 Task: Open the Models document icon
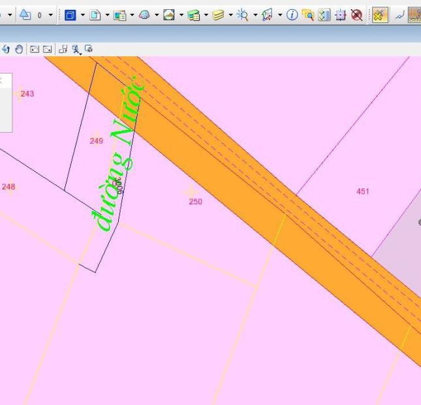pos(95,15)
